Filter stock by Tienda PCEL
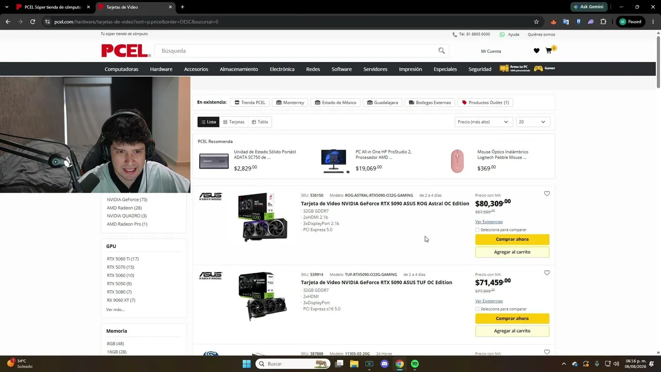 250,102
